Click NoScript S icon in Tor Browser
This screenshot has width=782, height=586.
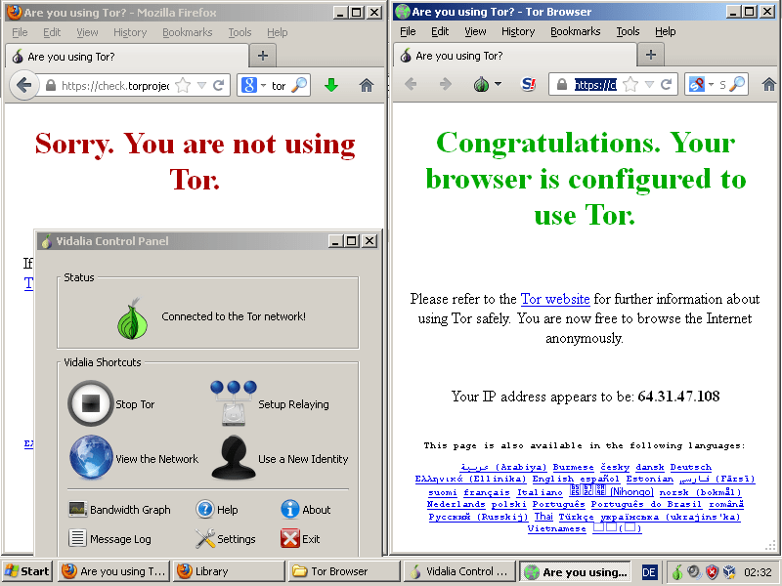tap(528, 84)
